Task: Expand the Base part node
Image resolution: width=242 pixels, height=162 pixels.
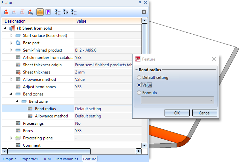Action: [x=11, y=43]
